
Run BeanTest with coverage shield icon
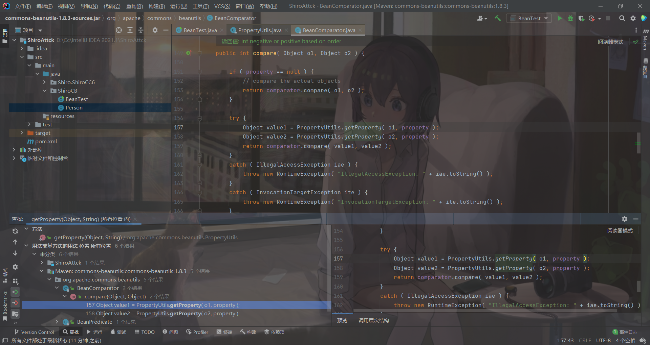point(582,18)
